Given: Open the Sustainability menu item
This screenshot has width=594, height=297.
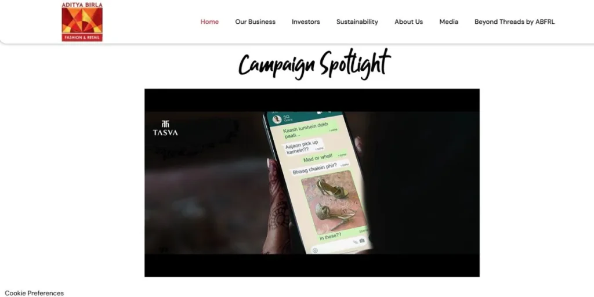Looking at the screenshot, I should coord(357,21).
